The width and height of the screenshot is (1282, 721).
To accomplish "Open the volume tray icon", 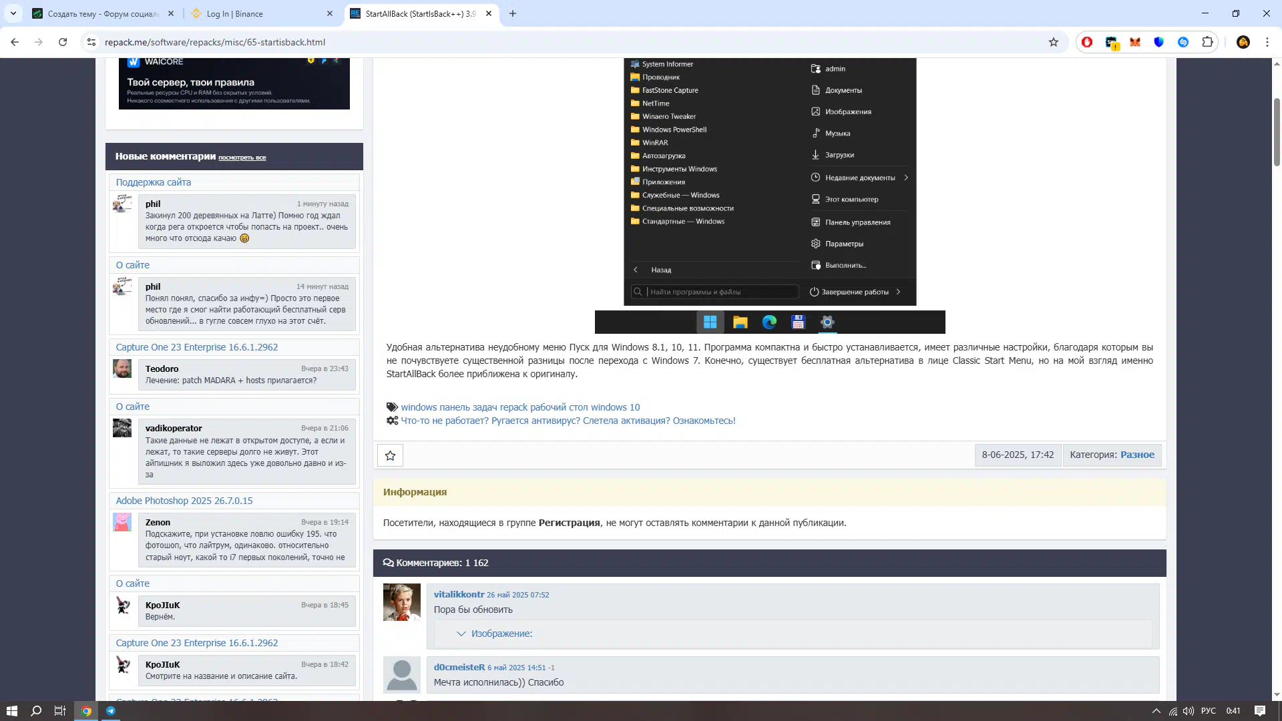I will point(1189,711).
